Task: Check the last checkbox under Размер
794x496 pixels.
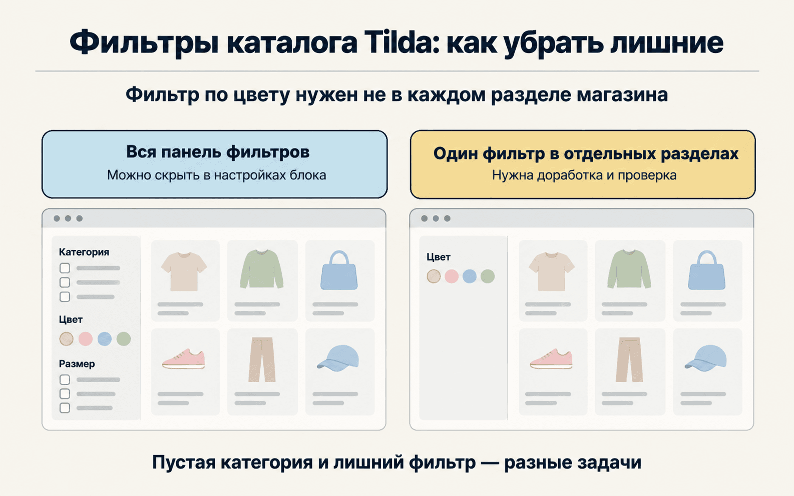Action: coord(65,408)
